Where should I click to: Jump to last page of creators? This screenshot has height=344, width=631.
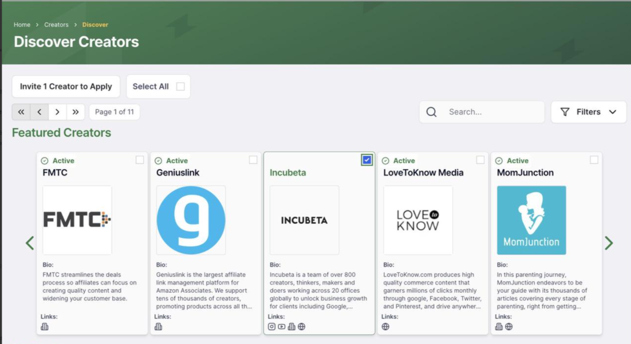click(x=75, y=112)
